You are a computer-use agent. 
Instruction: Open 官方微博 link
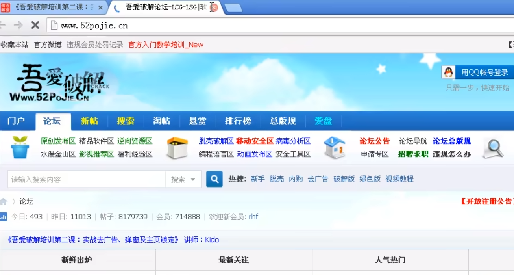coord(48,45)
